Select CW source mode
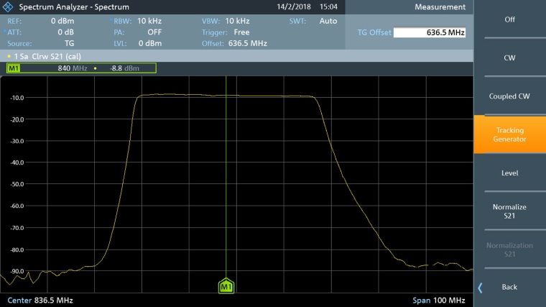 point(509,58)
